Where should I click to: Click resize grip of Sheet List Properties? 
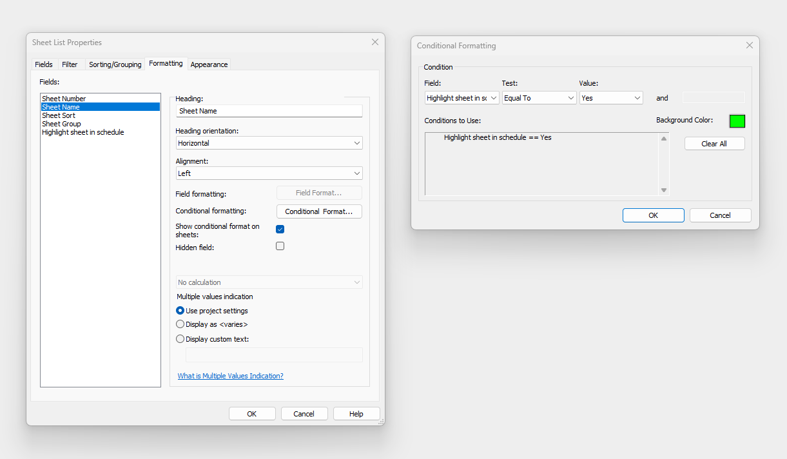coord(381,422)
